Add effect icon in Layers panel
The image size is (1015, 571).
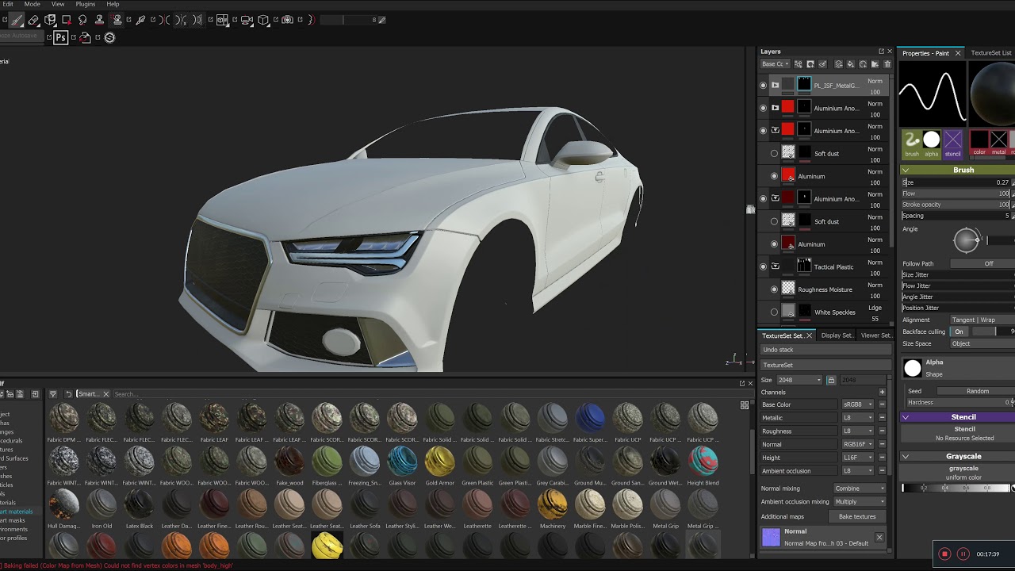(x=799, y=63)
